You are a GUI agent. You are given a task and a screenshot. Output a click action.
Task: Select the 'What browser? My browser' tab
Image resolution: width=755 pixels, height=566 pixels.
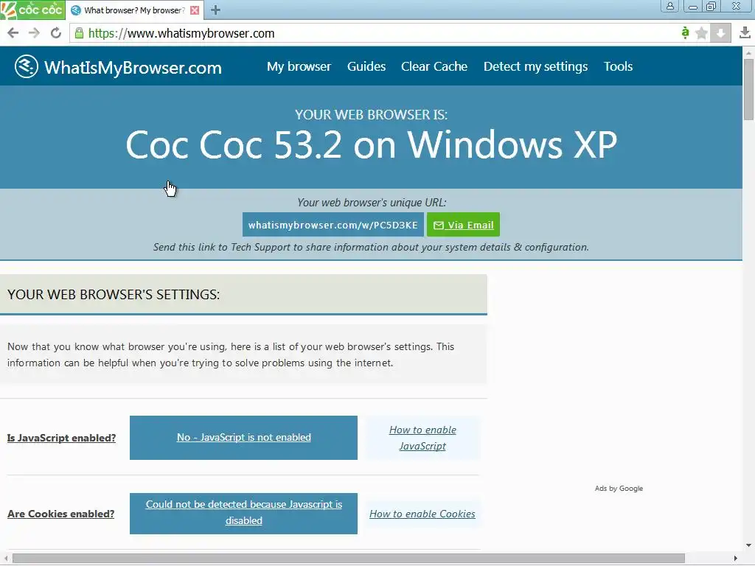[x=134, y=10]
